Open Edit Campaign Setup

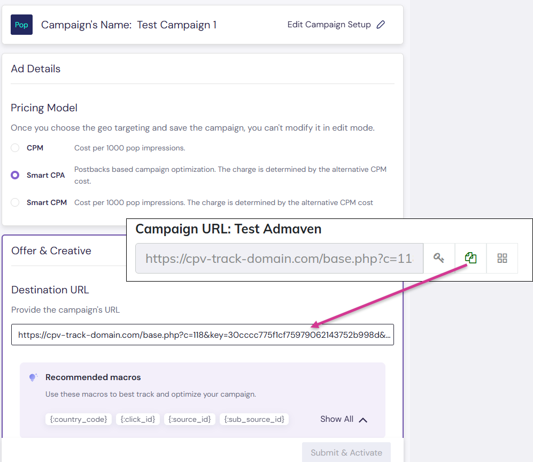click(329, 25)
